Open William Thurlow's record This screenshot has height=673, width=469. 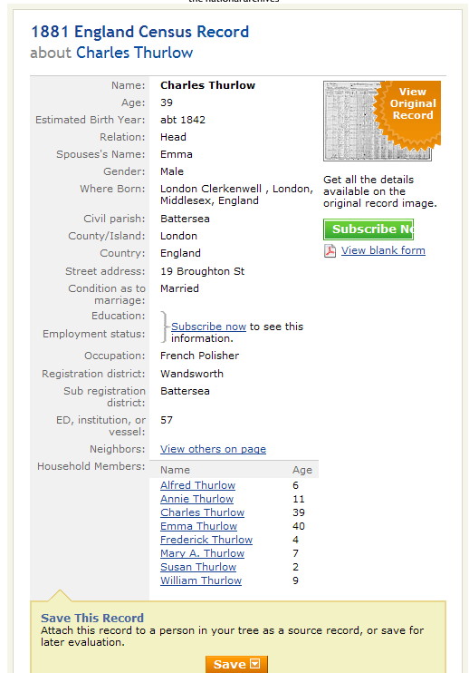[201, 580]
